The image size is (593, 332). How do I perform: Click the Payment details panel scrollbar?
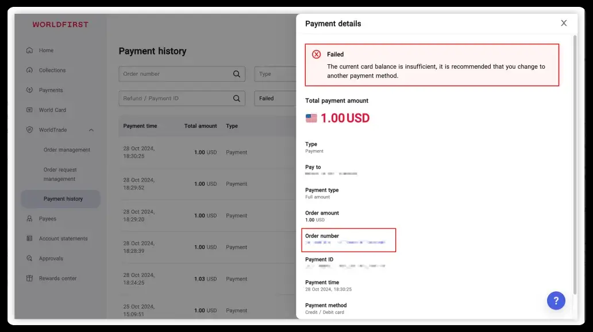(575, 161)
